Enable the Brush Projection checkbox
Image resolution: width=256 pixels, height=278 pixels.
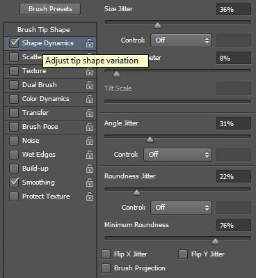pyautogui.click(x=106, y=268)
